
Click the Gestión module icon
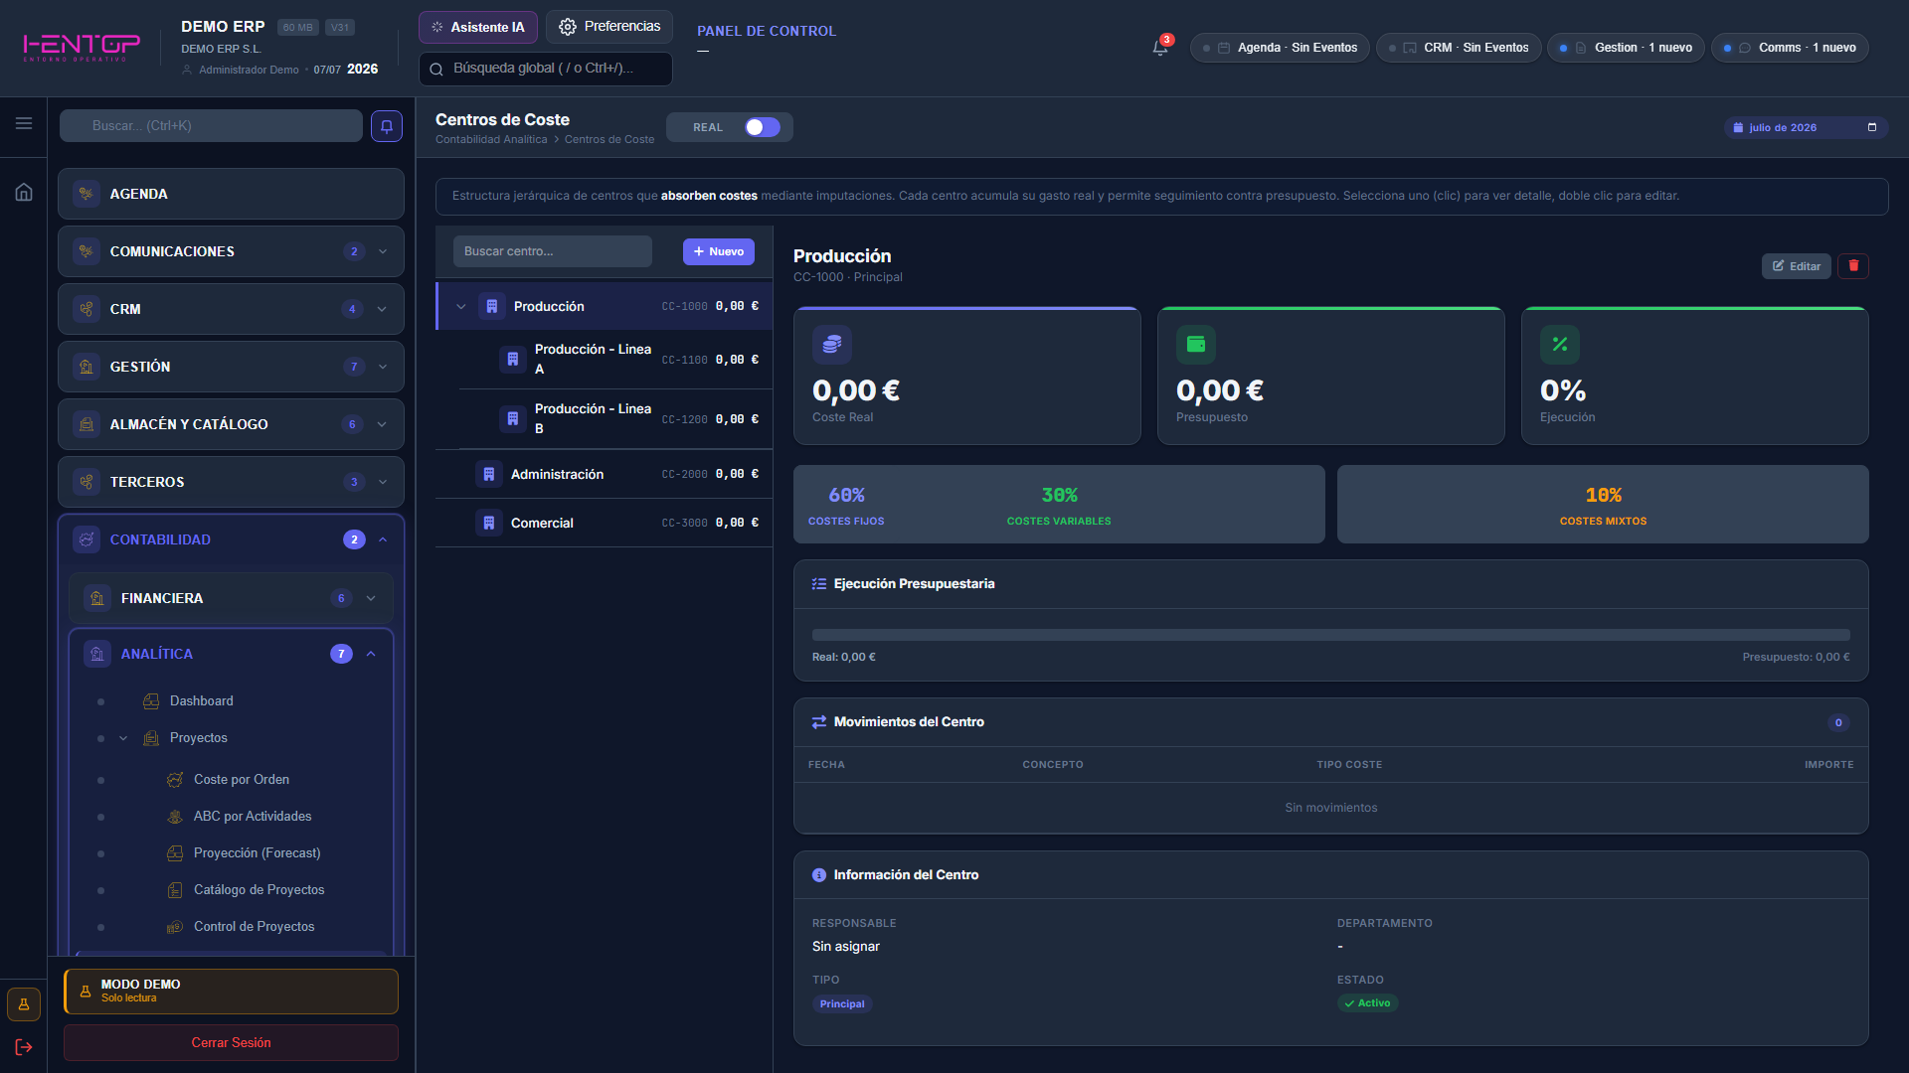pyautogui.click(x=87, y=367)
